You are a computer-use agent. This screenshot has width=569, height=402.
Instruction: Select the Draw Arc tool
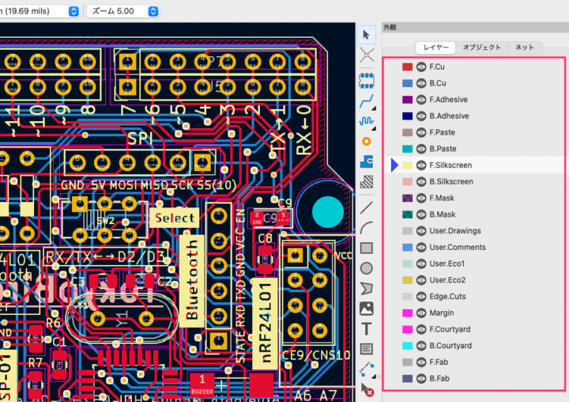(367, 229)
